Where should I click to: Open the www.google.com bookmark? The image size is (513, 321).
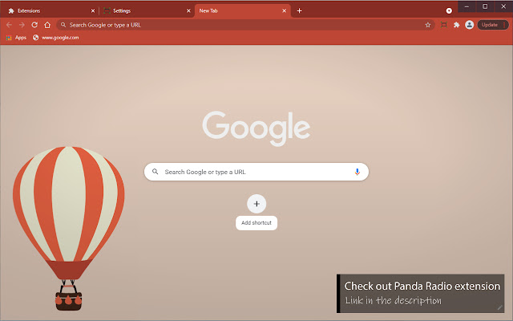(x=56, y=38)
